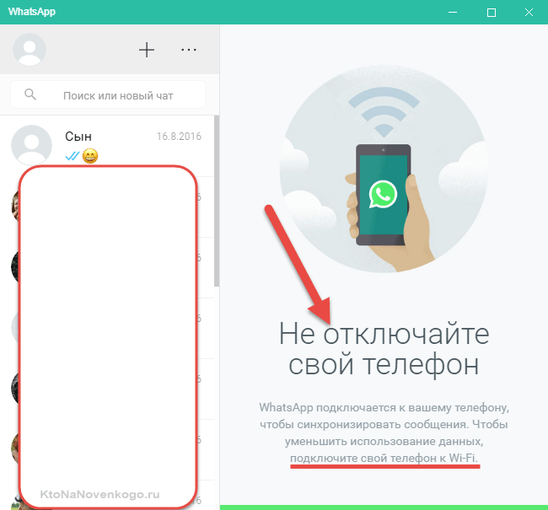
Task: Click the blue double-check read marks
Action: click(x=73, y=156)
